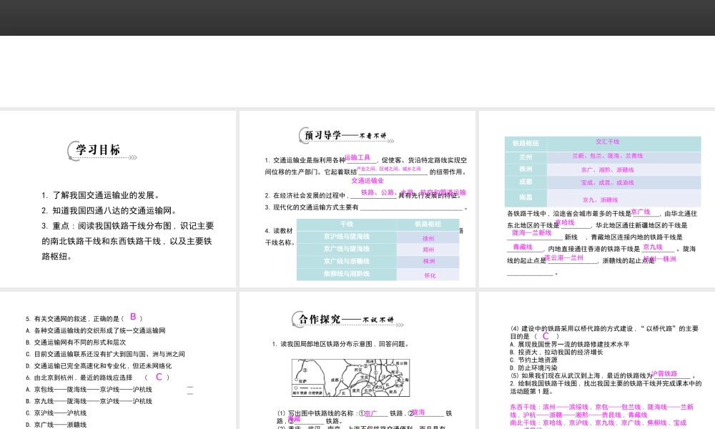The width and height of the screenshot is (715, 429).
Task: Click the '京广线与浙赣线' table row
Action: [347, 261]
